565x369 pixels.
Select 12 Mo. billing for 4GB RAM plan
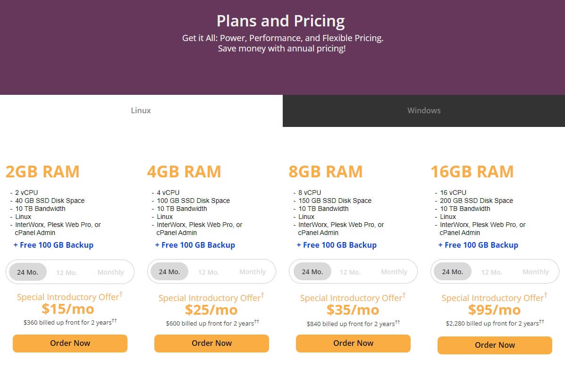(209, 272)
